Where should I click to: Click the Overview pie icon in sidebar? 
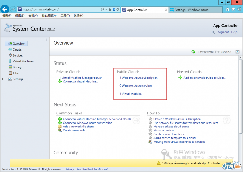tap(10, 44)
